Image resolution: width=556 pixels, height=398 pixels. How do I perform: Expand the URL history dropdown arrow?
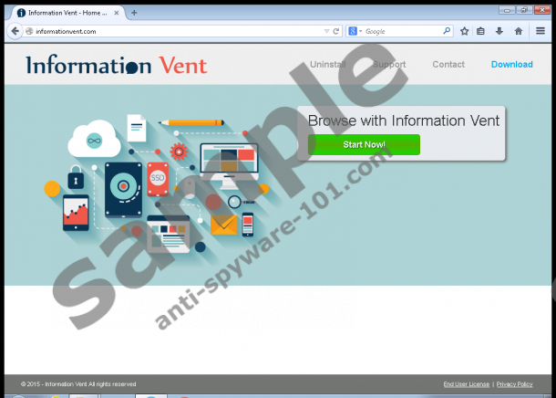[326, 31]
